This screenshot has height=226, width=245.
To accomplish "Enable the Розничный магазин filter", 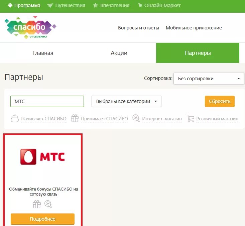I will (217, 119).
